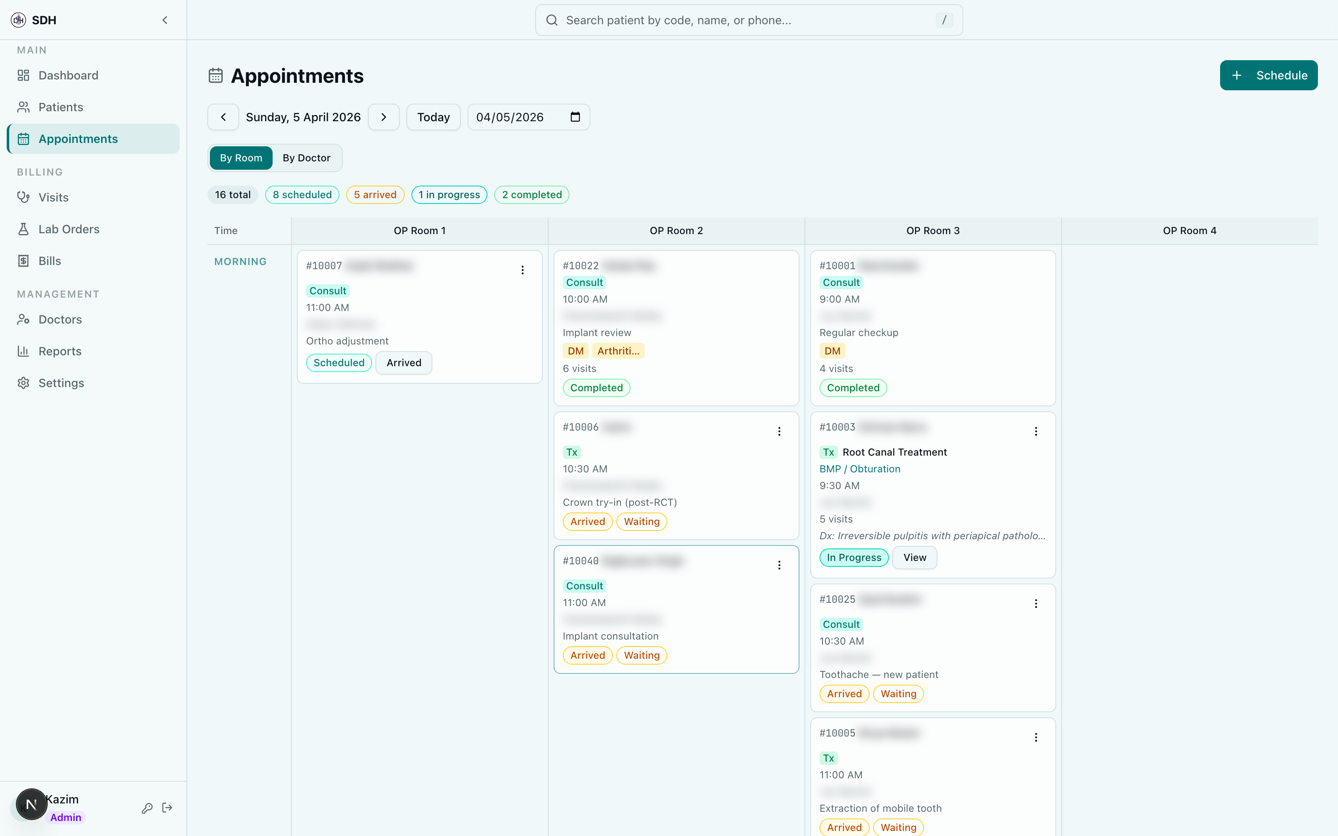
Task: Open options menu for appointment #10040
Action: tap(779, 565)
